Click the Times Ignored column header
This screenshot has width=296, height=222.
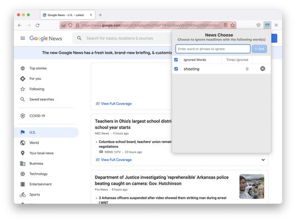[237, 60]
